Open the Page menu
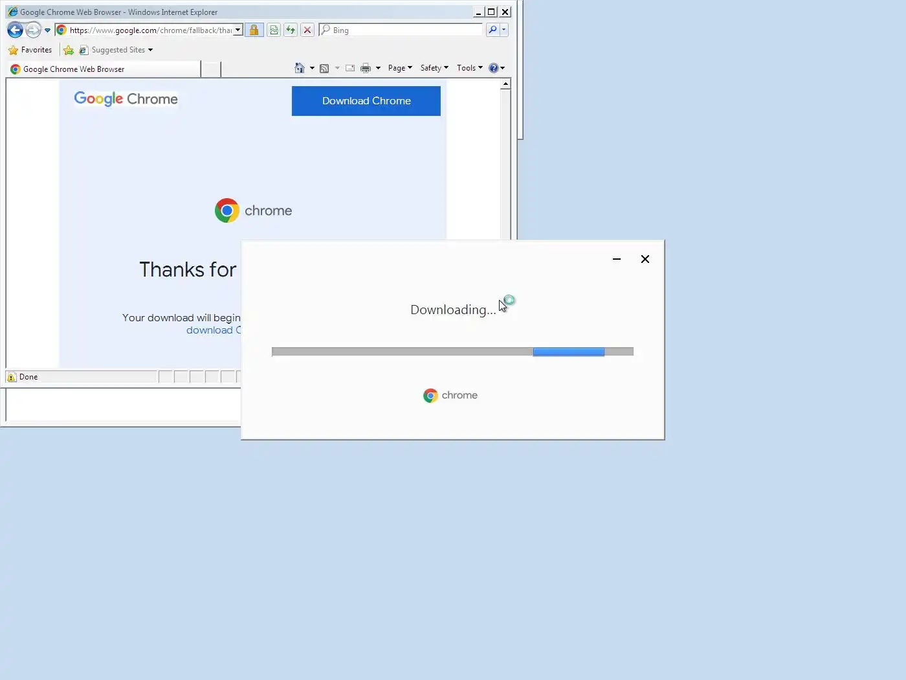Screen dimensions: 906x680 coord(400,68)
